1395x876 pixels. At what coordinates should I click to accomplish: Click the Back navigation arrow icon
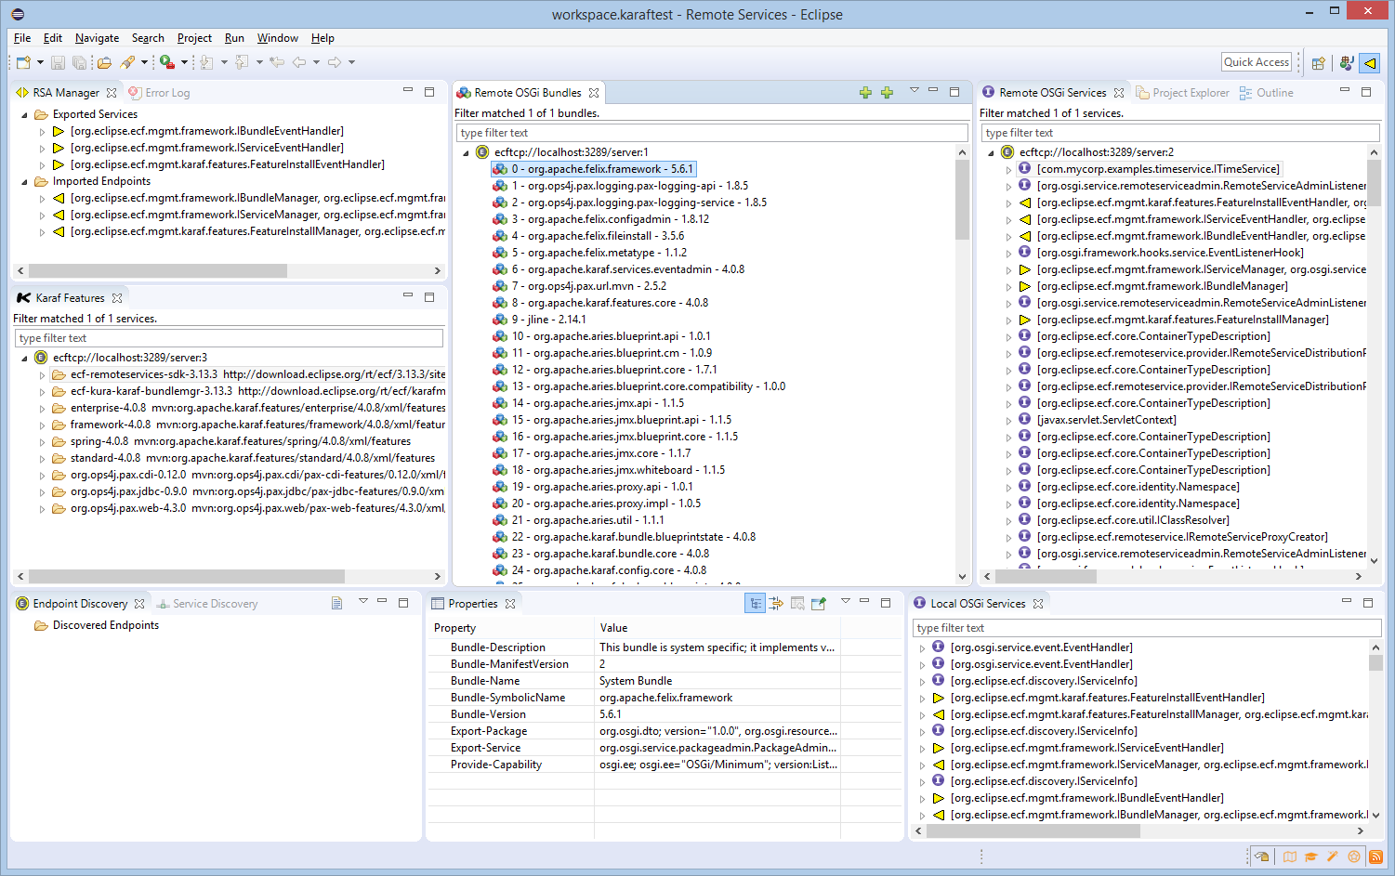coord(299,62)
